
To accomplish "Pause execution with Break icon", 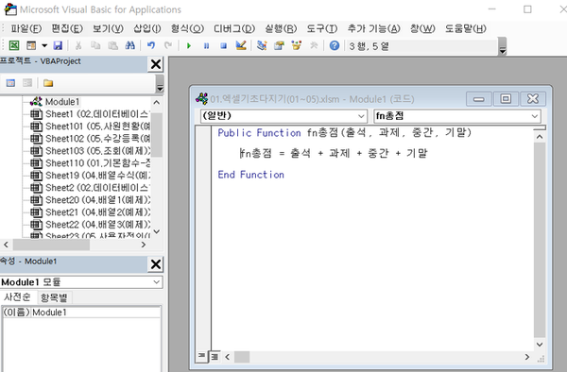I will tap(206, 46).
